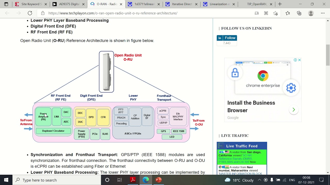Open Edge Settings and more (three dots) menu
Screen dimensions: 330x185
pyautogui.click(x=323, y=13)
